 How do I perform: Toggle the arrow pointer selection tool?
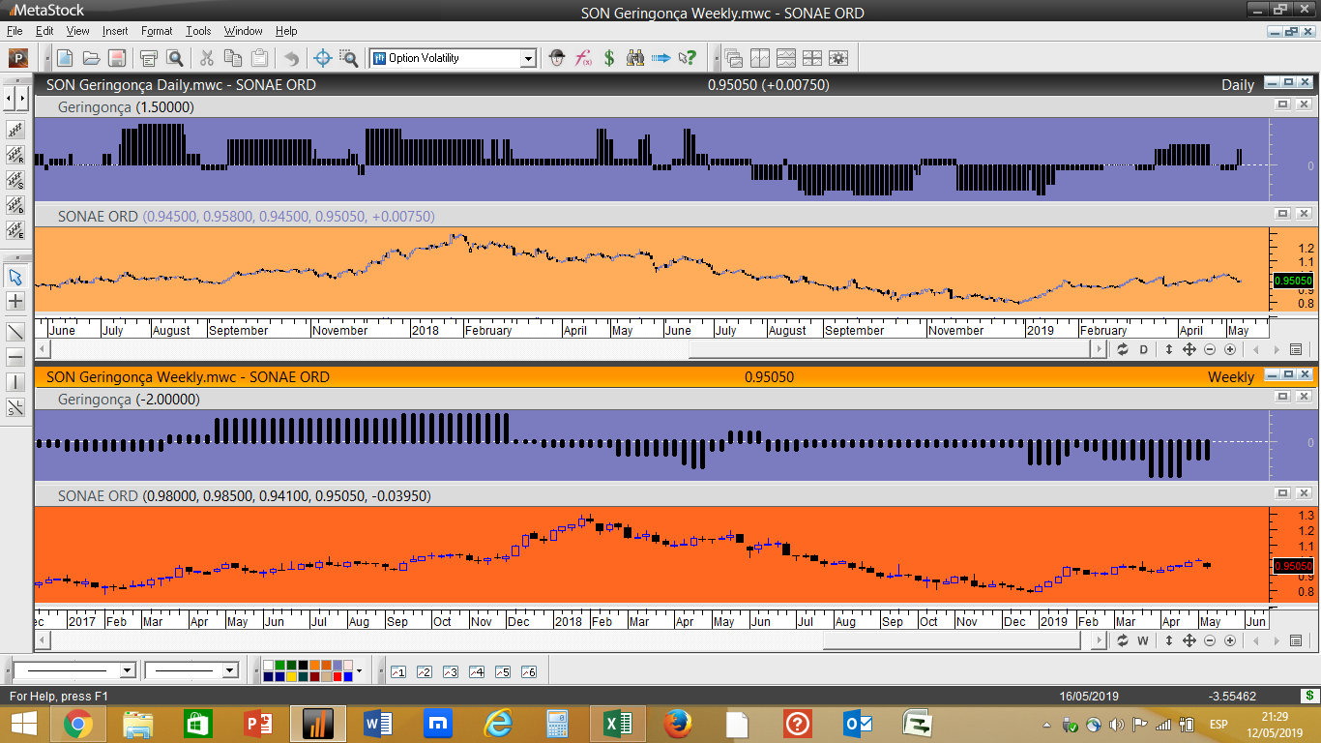click(15, 277)
